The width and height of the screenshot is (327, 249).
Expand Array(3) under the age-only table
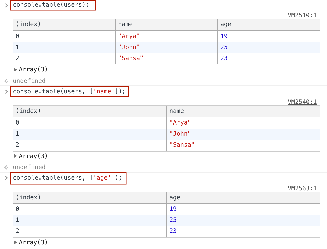(15, 242)
